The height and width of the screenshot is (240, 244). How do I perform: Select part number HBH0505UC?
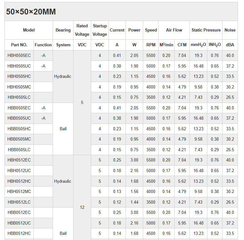coord(19,66)
